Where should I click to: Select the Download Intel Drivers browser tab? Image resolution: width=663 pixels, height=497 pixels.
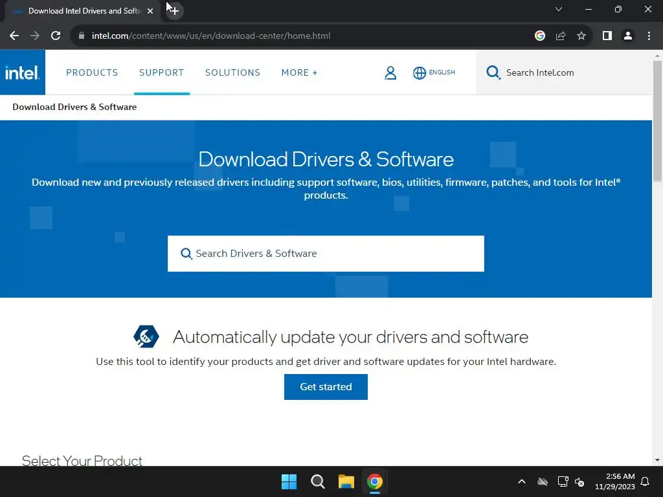[x=82, y=11]
